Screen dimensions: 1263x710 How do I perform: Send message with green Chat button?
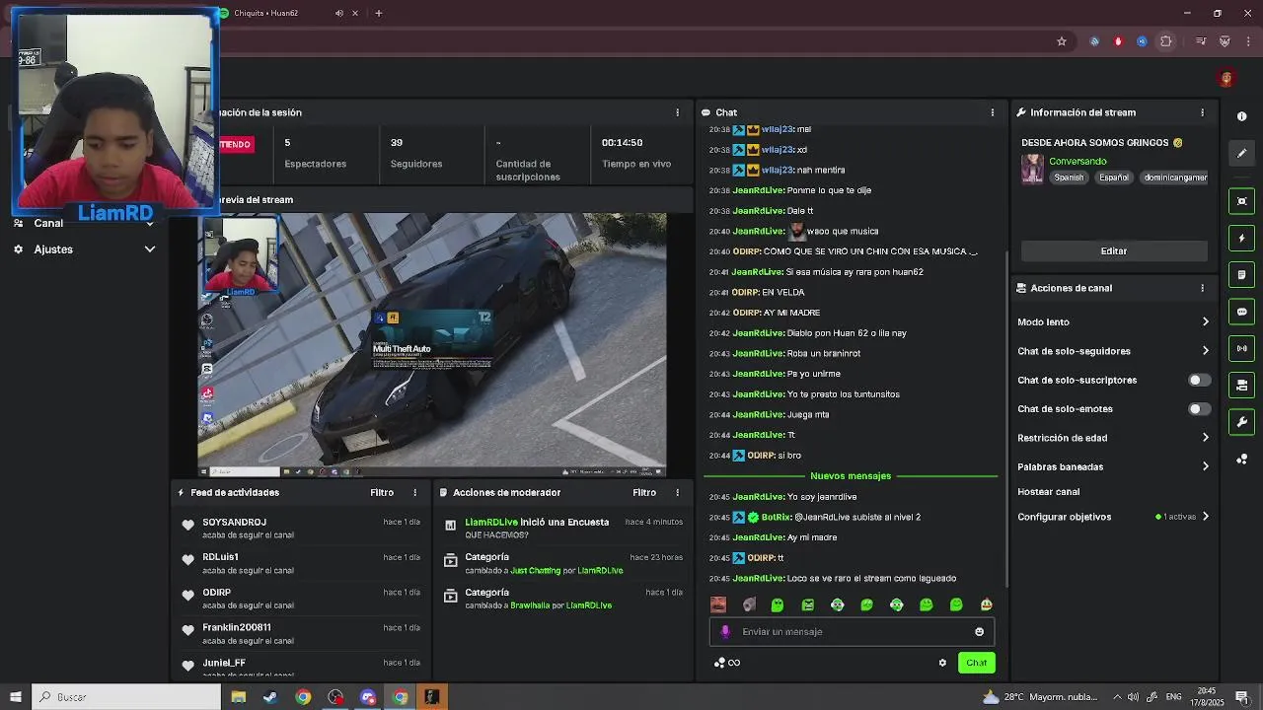click(976, 663)
